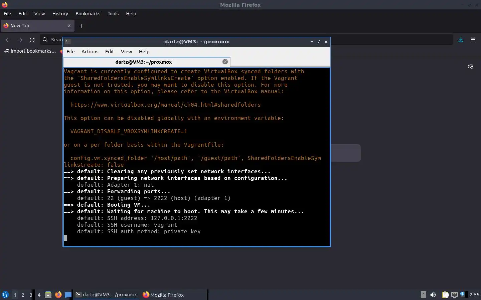481x300 pixels.
Task: Open Firefox Help menu
Action: [x=131, y=14]
